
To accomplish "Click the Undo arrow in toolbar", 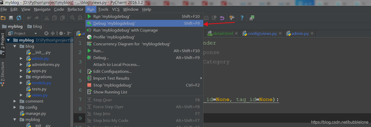I will point(29,18).
